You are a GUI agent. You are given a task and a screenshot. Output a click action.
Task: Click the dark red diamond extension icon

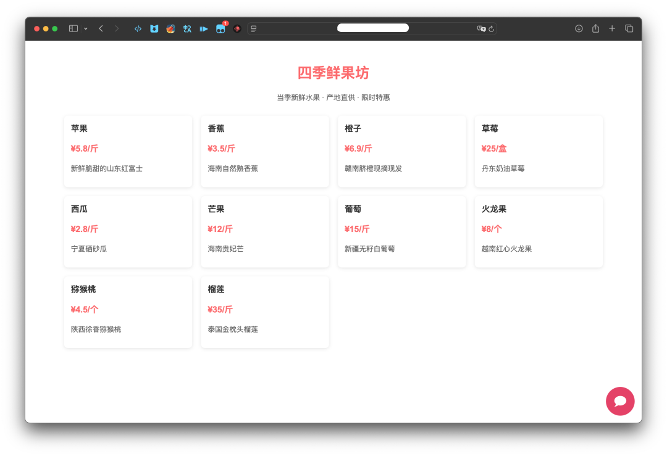[x=237, y=28]
